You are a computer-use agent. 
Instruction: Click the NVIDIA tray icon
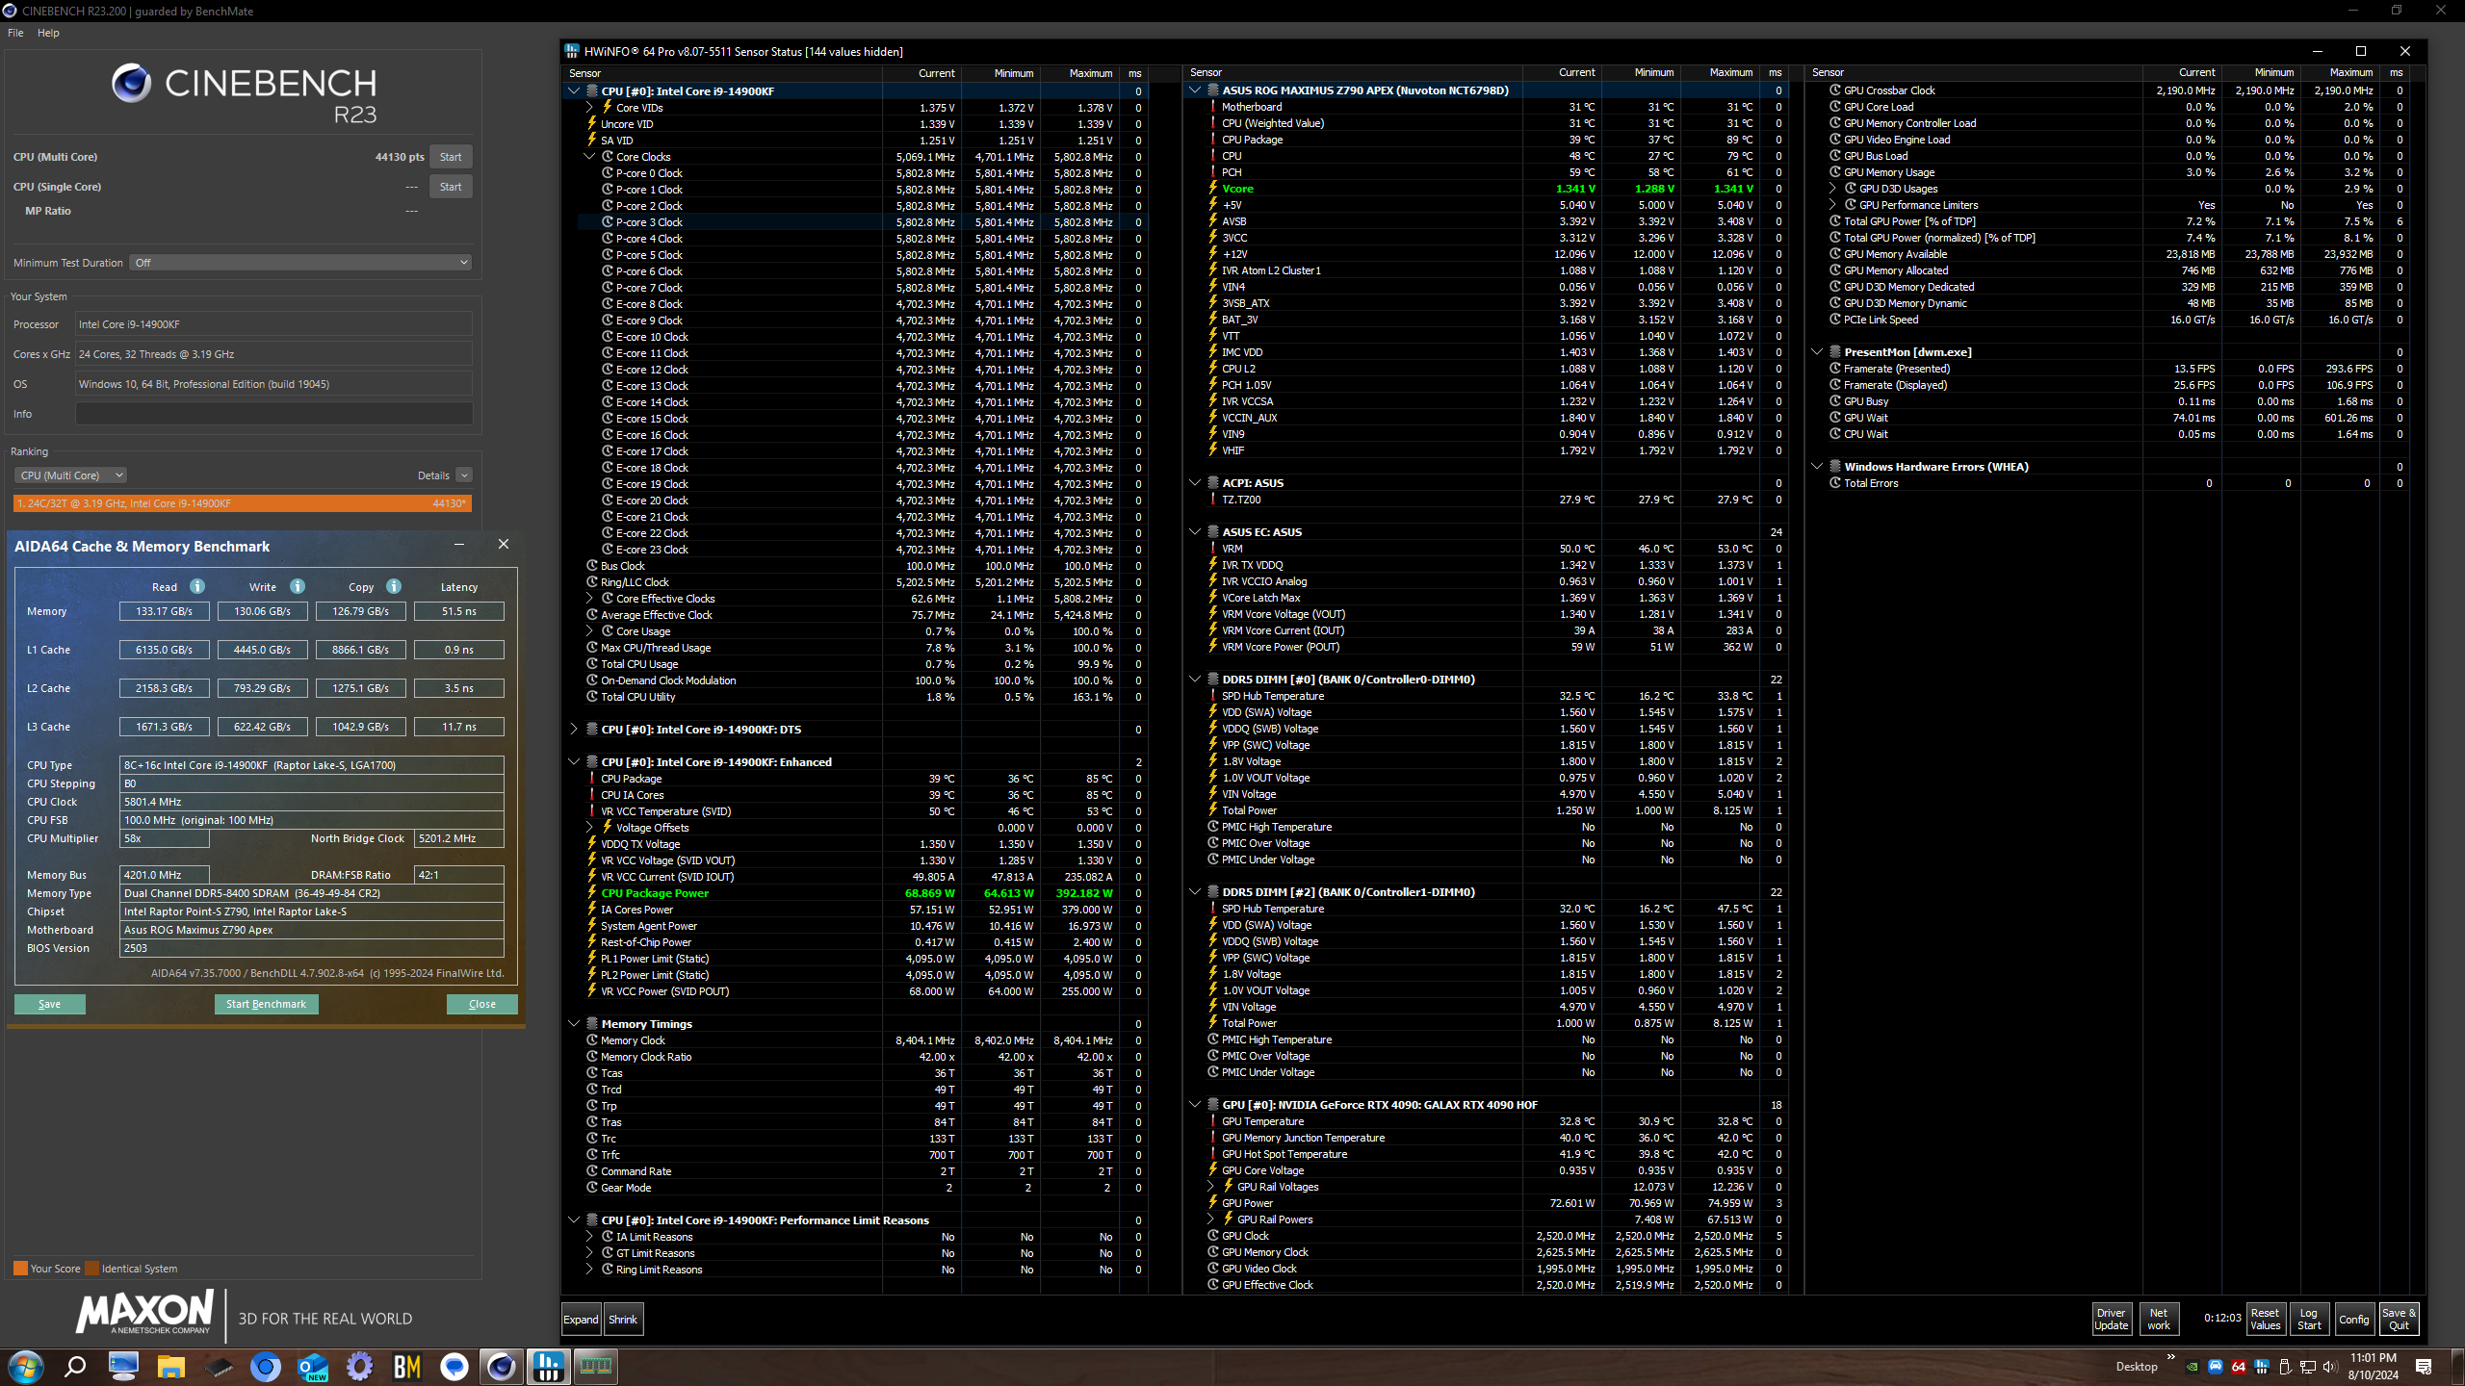click(2193, 1366)
